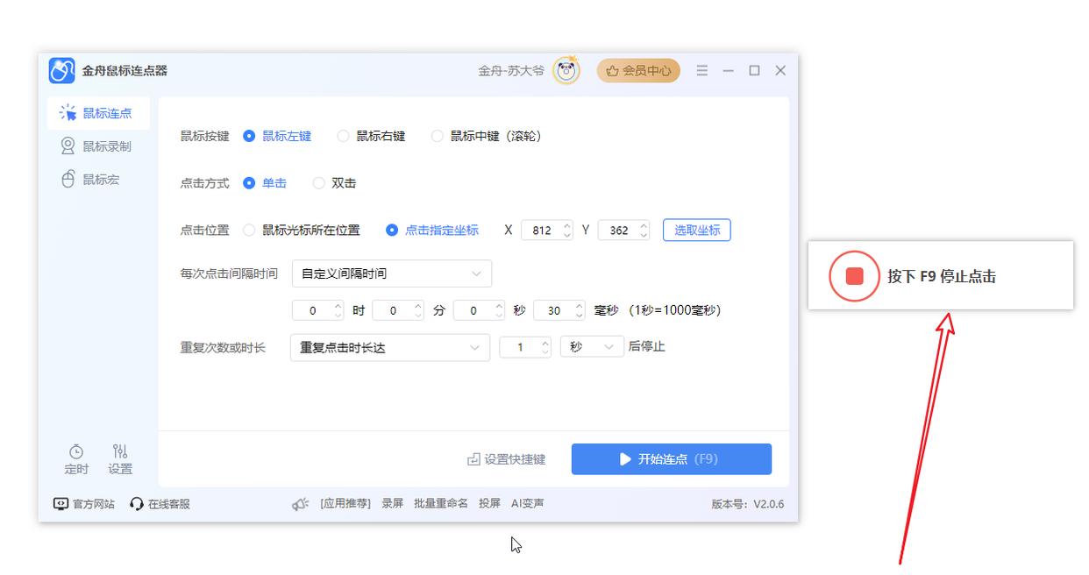1089x575 pixels.
Task: Open the 重复点击时长达 dropdown
Action: (x=389, y=347)
